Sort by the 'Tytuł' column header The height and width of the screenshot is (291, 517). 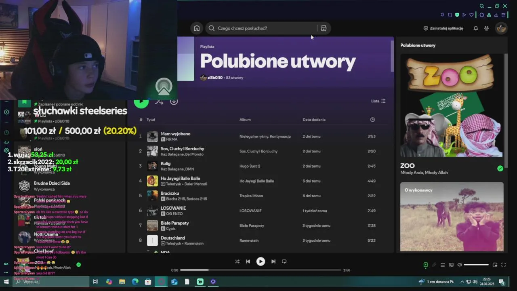point(151,120)
